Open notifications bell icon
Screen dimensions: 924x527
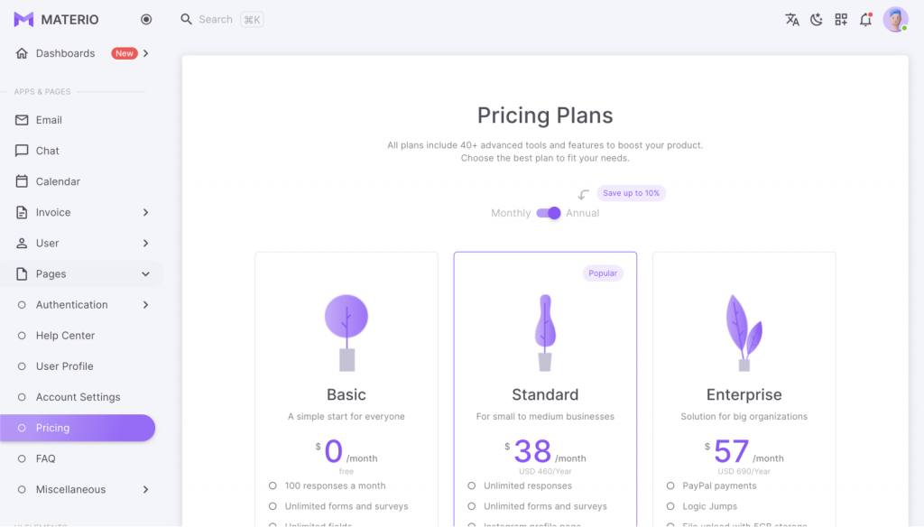[865, 20]
